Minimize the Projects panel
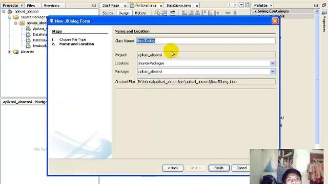The image size is (328, 184). (x=94, y=6)
